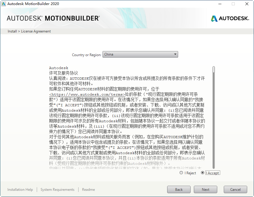Click the AUTODESK MOTIONBUILDER banner title
This screenshot has width=254, height=197.
click(x=53, y=18)
